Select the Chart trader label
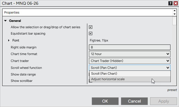 [x=20, y=61]
